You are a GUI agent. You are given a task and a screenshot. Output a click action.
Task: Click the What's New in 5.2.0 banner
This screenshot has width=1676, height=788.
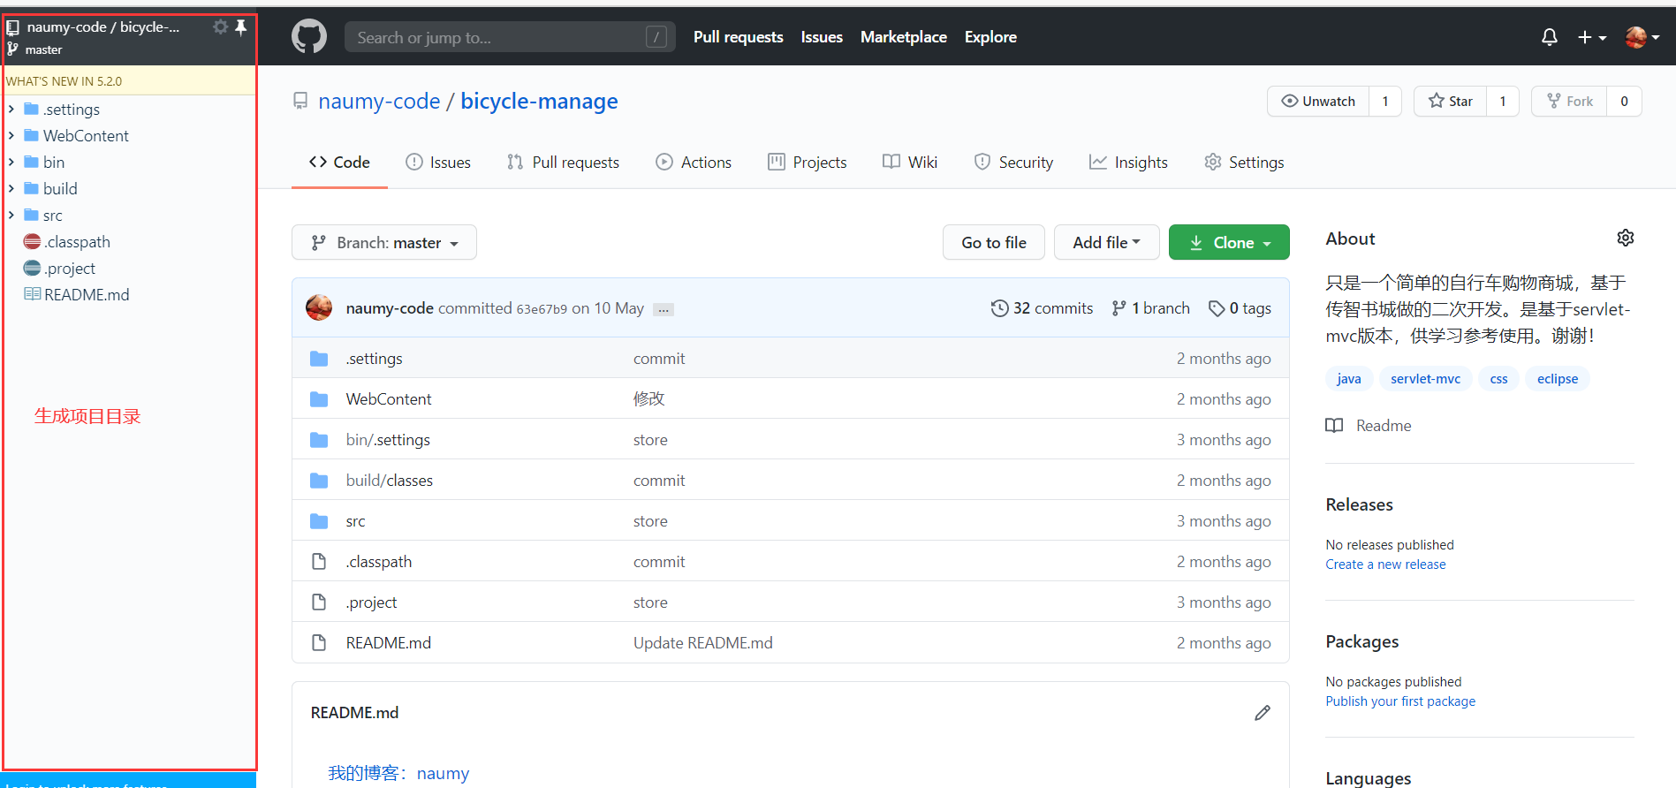[130, 81]
